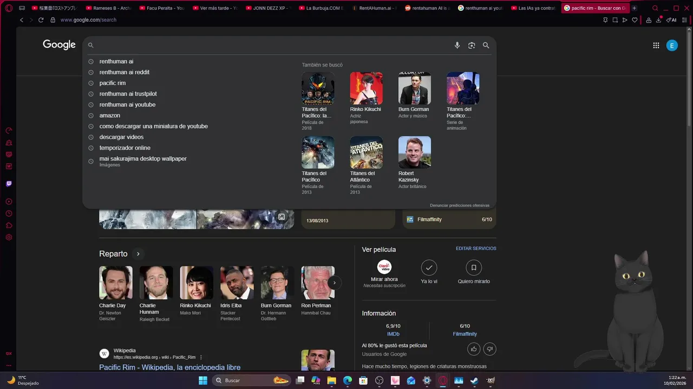Image resolution: width=693 pixels, height=389 pixels.
Task: Open File Explorer from the taskbar
Action: click(331, 380)
